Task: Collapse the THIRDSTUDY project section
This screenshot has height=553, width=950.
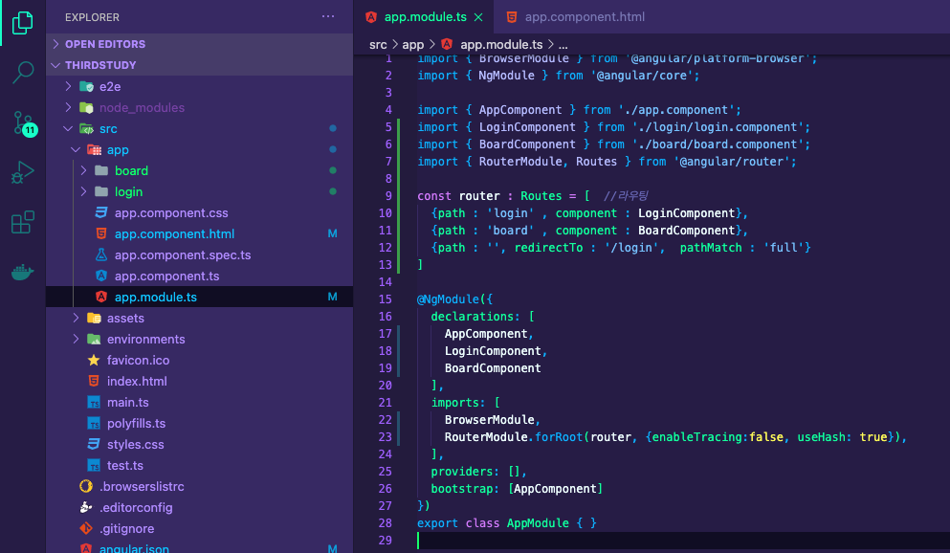Action: click(x=55, y=65)
